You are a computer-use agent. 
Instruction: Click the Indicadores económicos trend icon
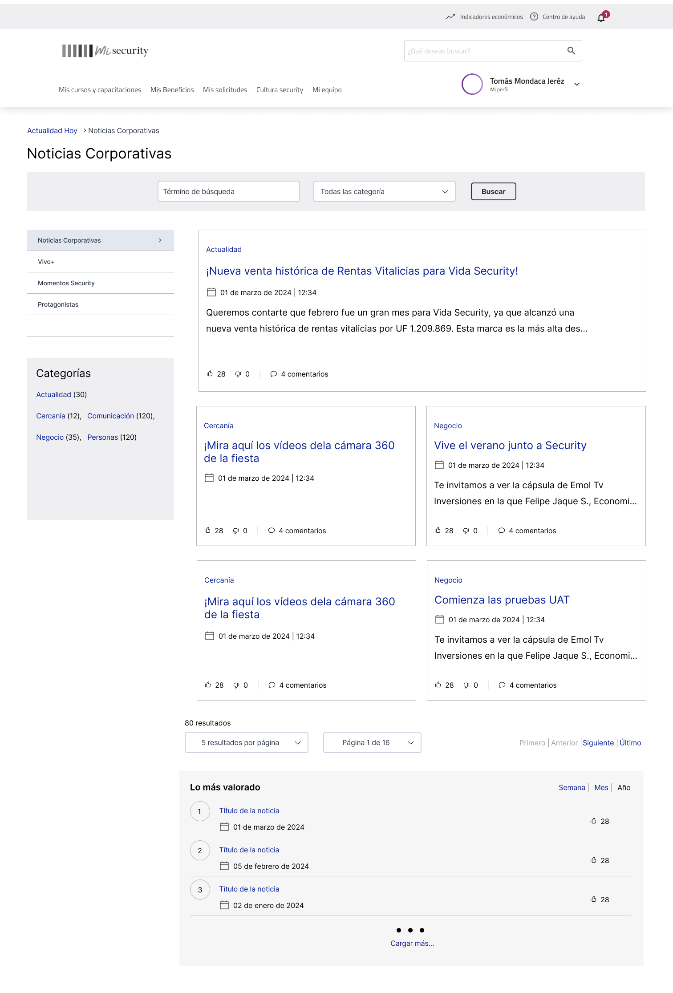pyautogui.click(x=450, y=17)
